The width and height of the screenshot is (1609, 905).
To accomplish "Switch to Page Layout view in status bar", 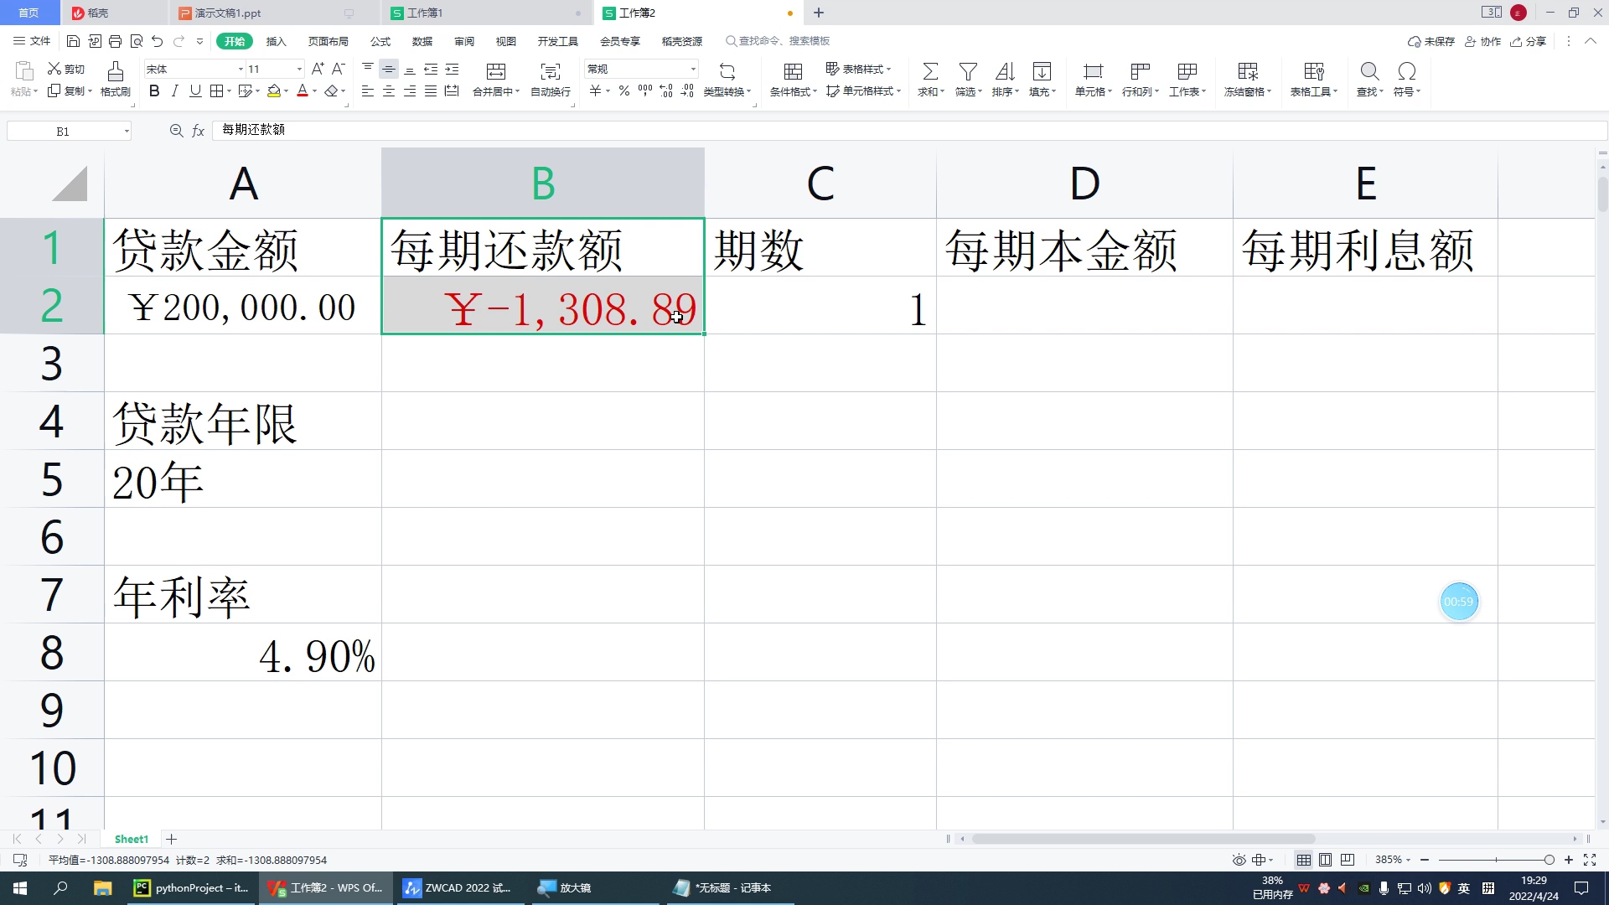I will 1325,860.
